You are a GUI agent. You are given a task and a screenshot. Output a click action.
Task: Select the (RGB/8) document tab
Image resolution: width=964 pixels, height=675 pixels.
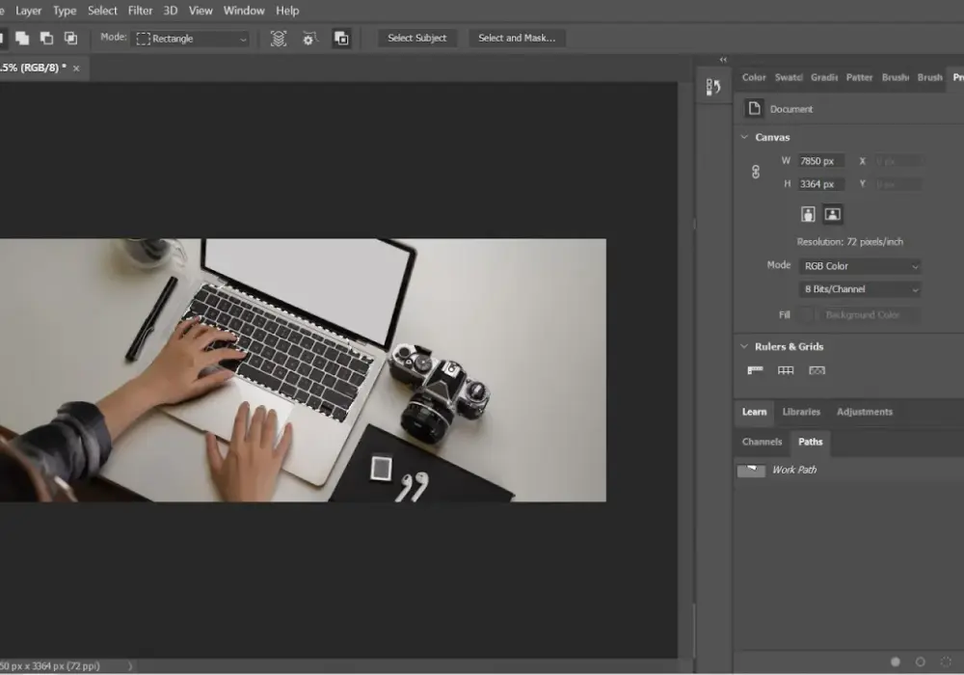click(32, 68)
